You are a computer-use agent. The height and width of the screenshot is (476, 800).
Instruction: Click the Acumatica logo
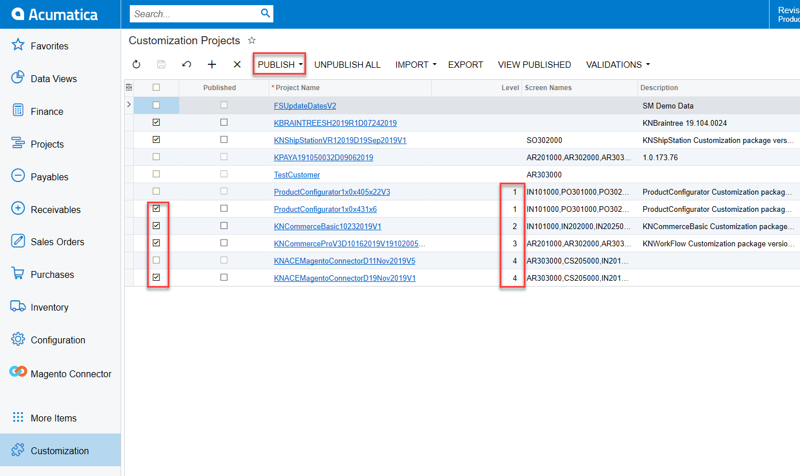point(55,14)
